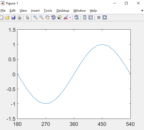144x130 pixels.
Task: Open the New Figure toolbar icon
Action: 2,17
